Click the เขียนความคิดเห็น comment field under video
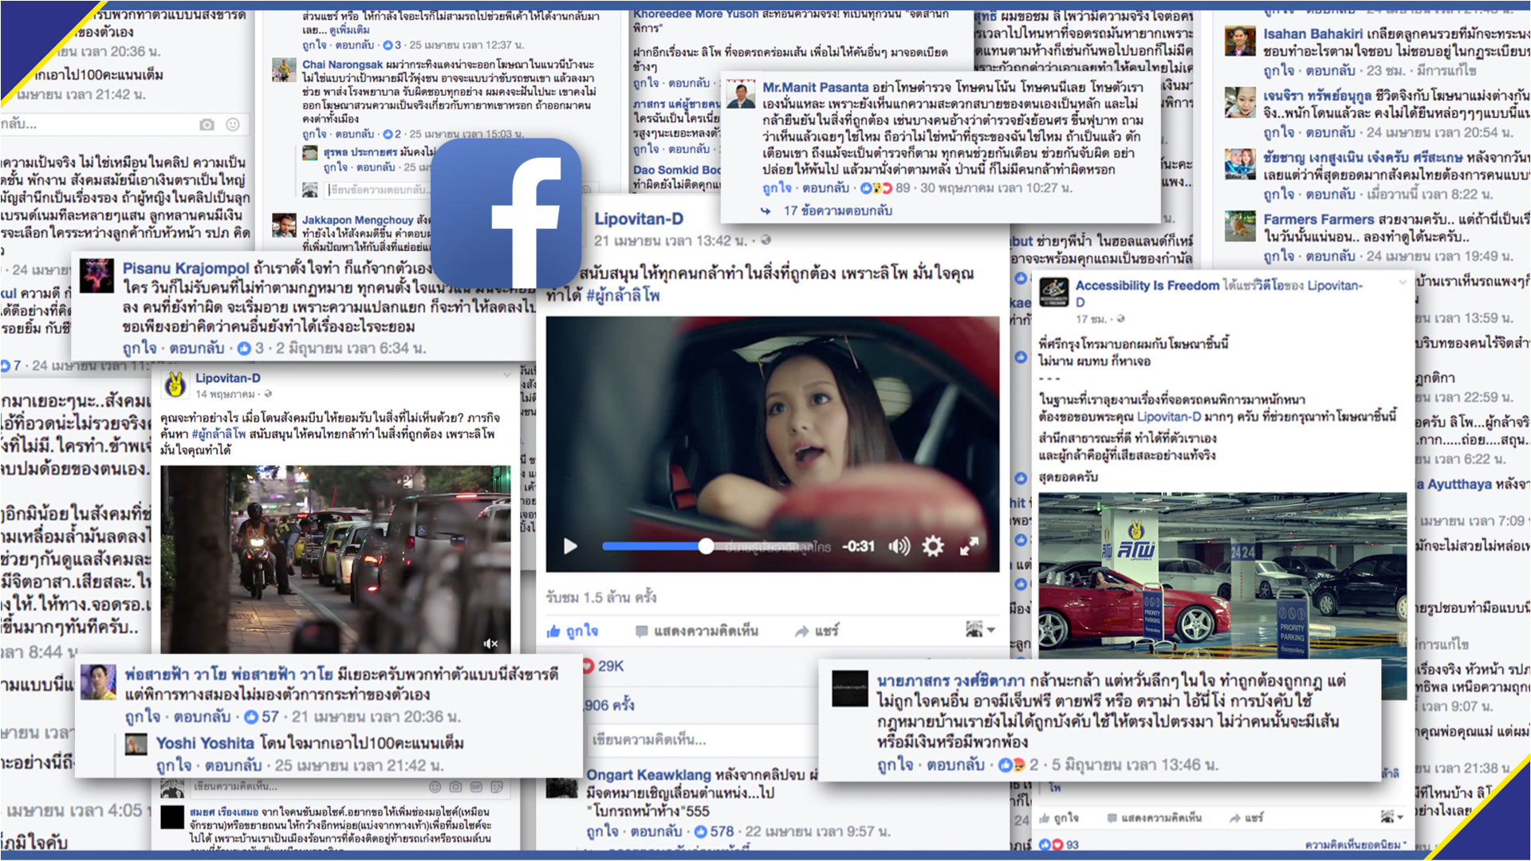The height and width of the screenshot is (861, 1531). tap(702, 740)
